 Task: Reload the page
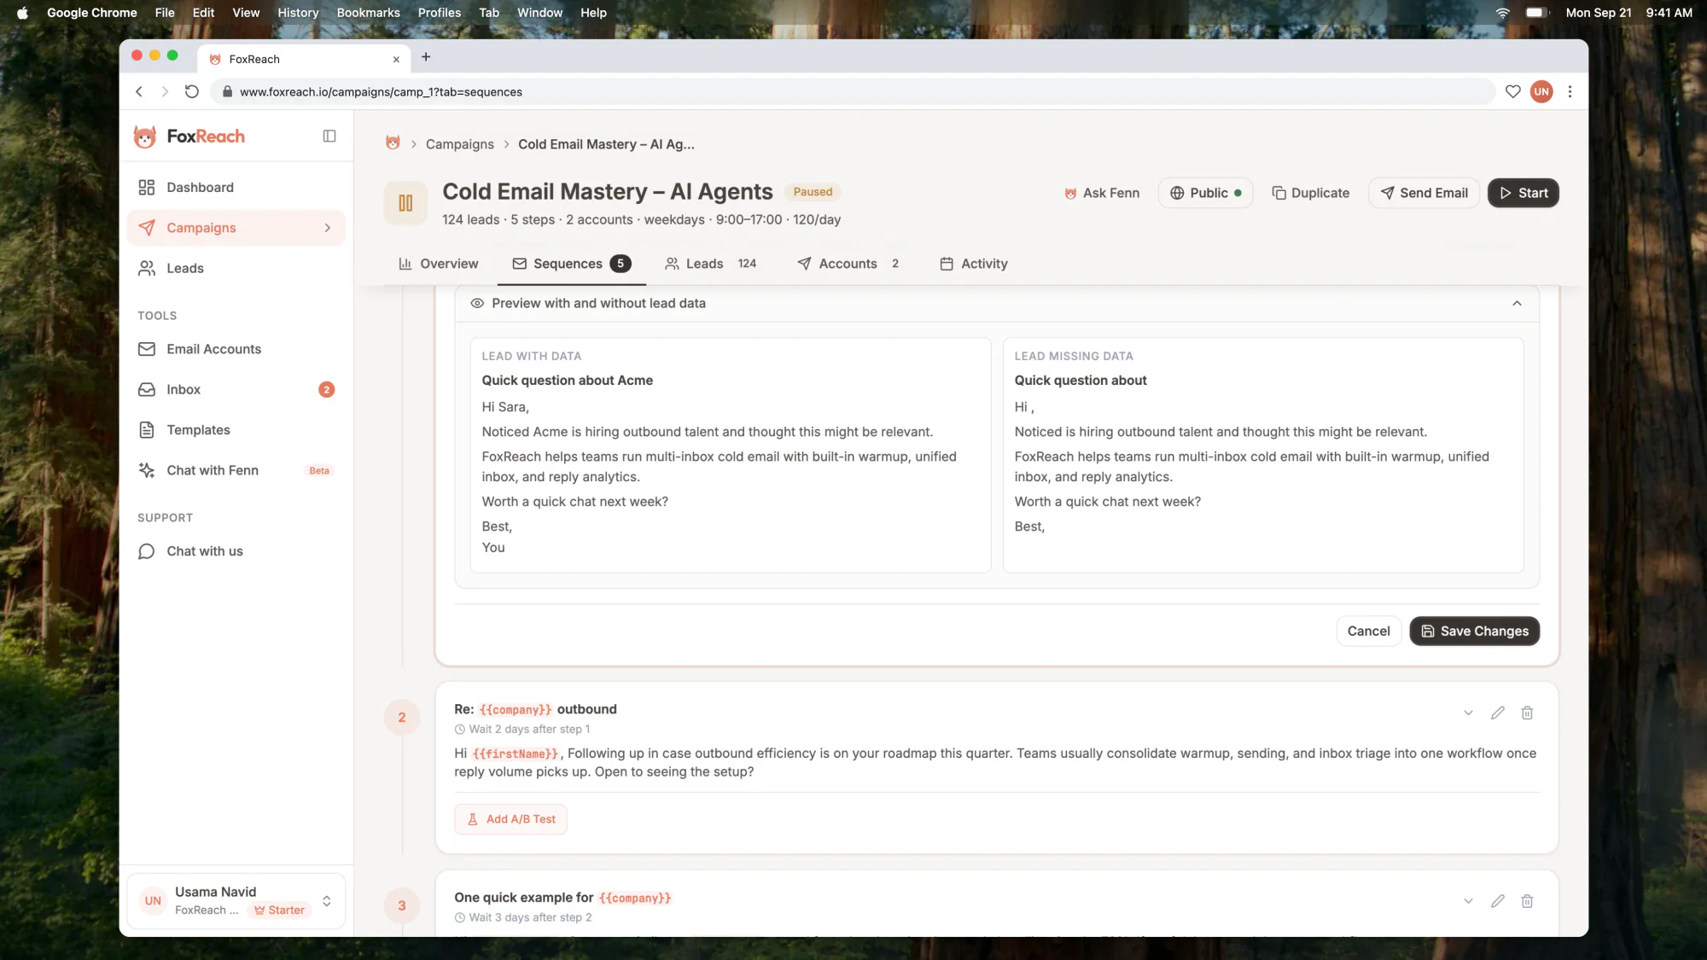192,91
